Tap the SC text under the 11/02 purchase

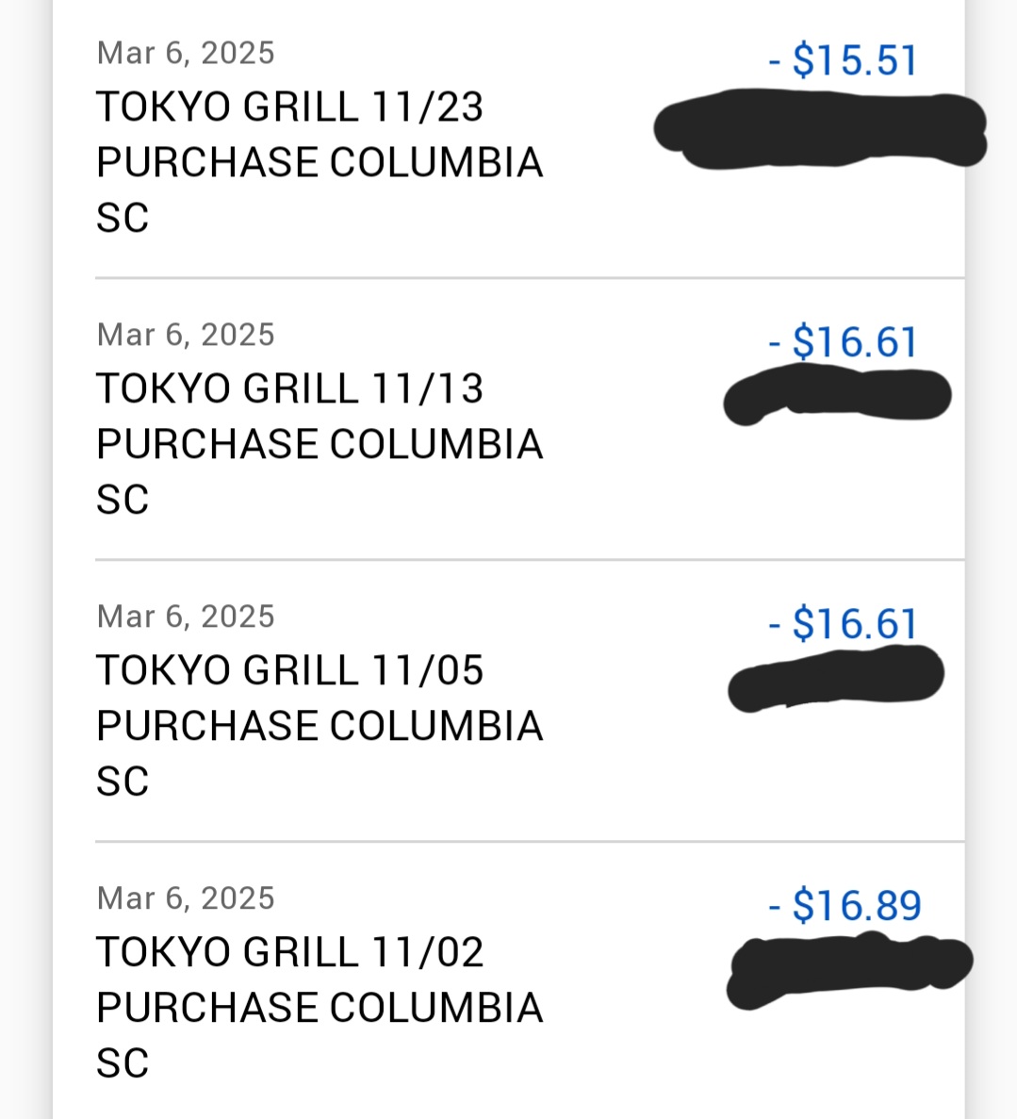[123, 1064]
